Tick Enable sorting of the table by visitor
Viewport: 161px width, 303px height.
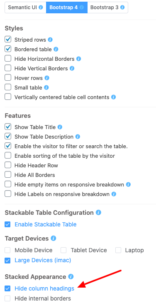click(x=8, y=156)
